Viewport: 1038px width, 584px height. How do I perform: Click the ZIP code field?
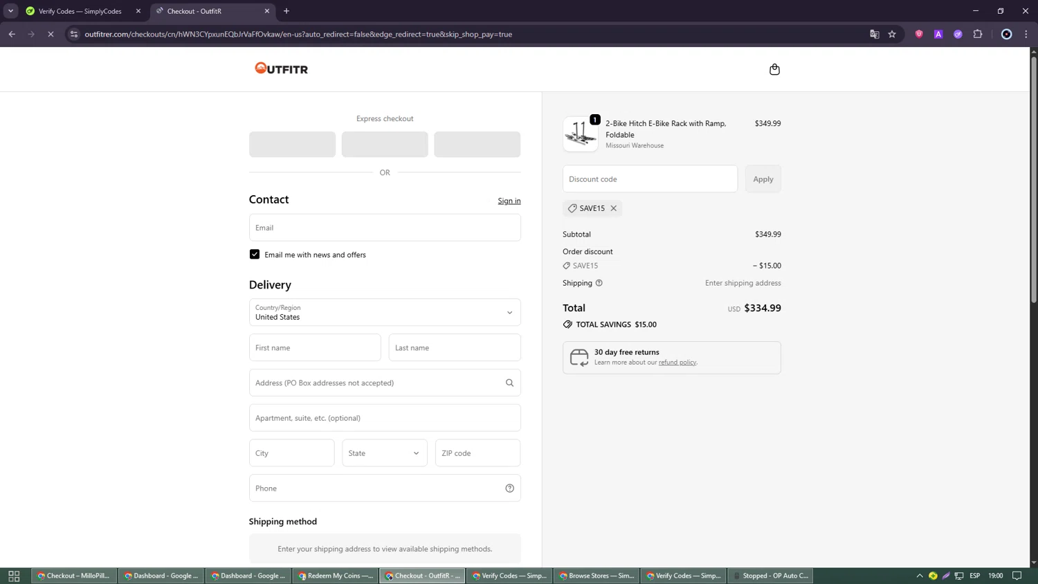tap(477, 453)
